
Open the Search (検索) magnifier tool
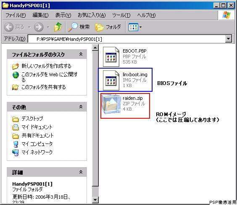point(73,27)
